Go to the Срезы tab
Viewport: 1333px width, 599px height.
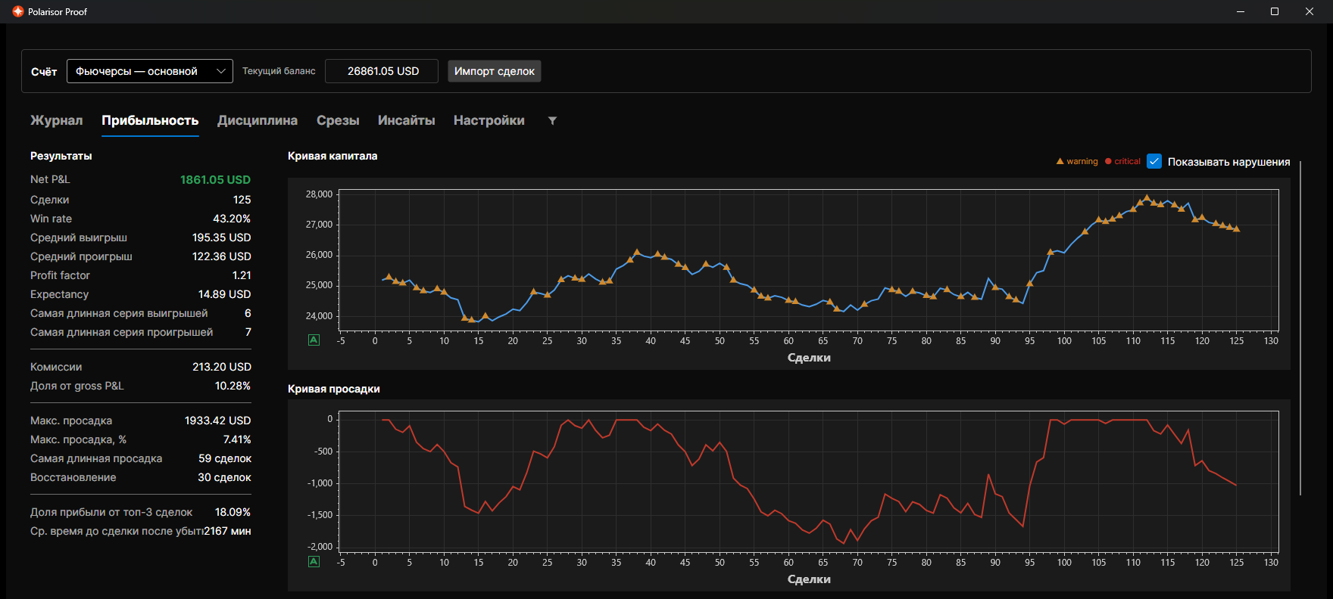tap(338, 120)
